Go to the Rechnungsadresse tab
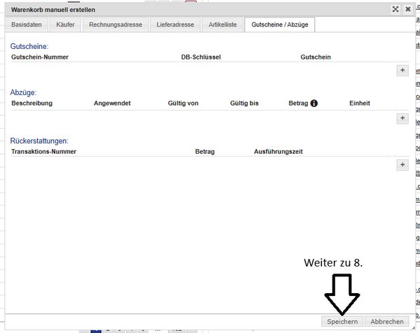Screen dimensions: 420x333 click(x=115, y=24)
